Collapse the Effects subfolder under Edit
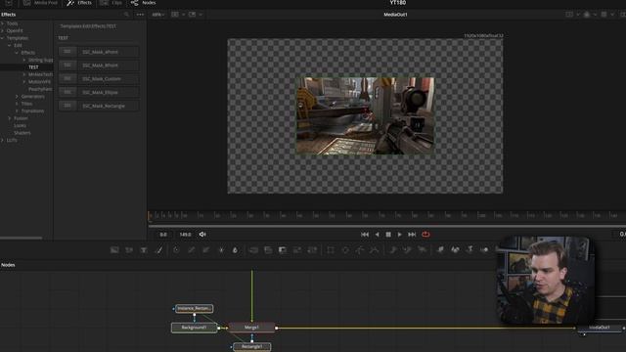 (17, 53)
